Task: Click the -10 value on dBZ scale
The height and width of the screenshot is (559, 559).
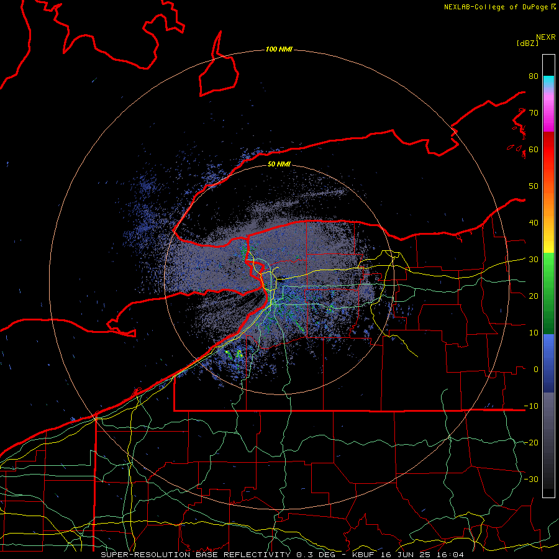Action: (531, 406)
